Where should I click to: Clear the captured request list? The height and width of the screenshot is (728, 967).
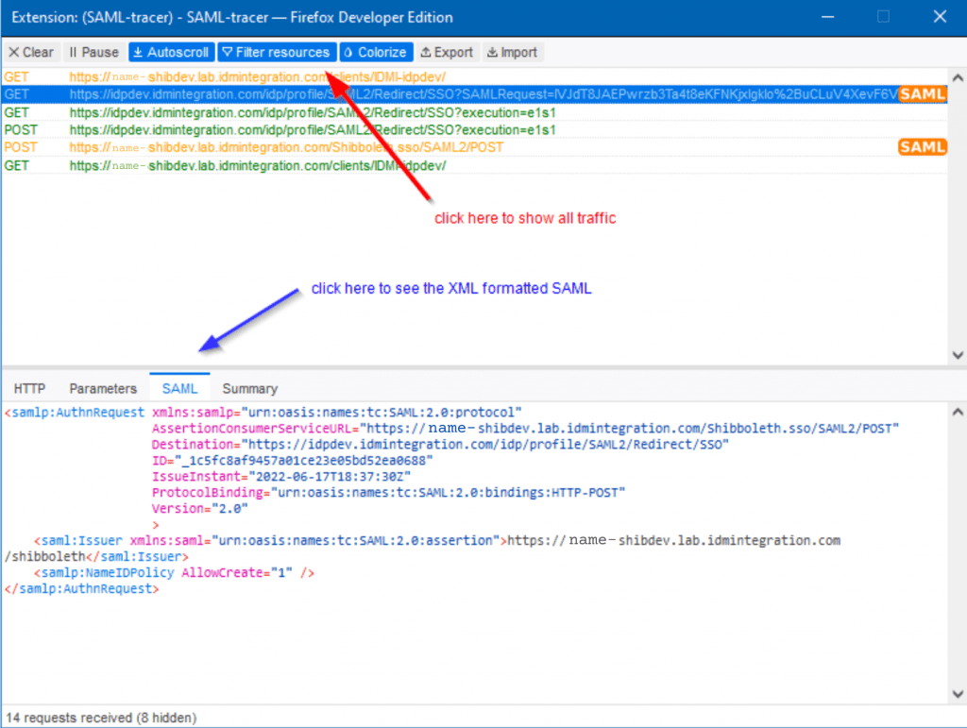pos(29,52)
